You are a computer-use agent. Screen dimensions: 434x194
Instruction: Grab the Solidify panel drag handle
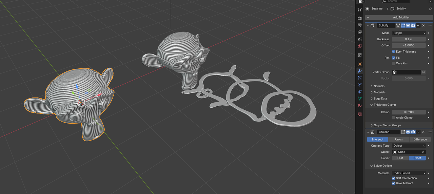pyautogui.click(x=430, y=25)
